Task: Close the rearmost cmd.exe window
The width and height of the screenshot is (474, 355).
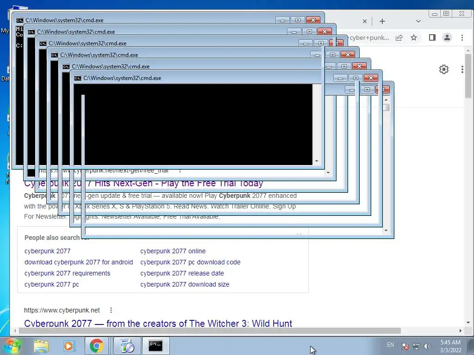Action: click(x=313, y=20)
